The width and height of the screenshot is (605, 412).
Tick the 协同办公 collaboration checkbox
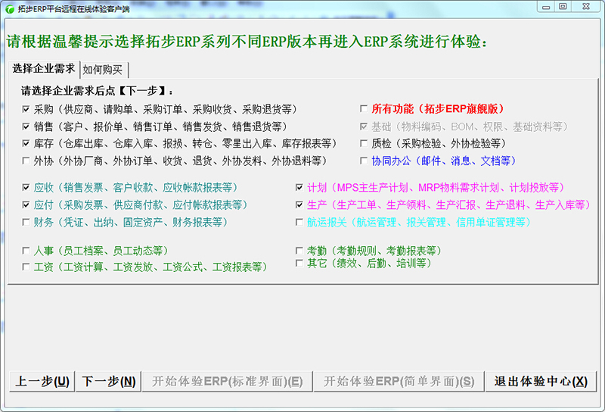pos(364,161)
